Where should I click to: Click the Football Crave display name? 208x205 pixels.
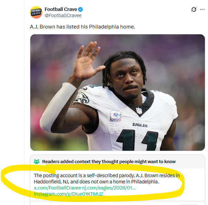coord(61,9)
